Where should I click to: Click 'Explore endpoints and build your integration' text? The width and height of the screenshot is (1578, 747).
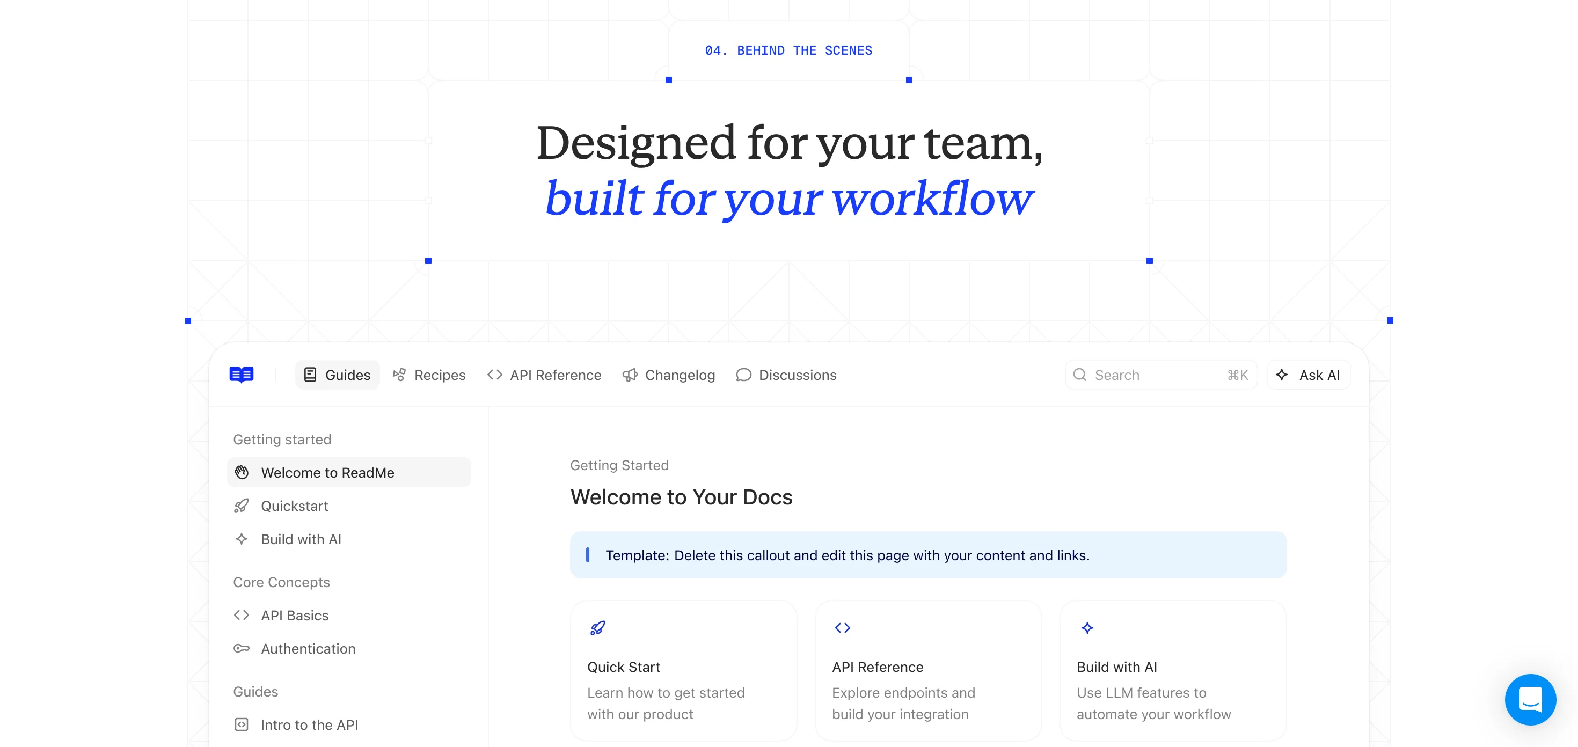coord(903,703)
